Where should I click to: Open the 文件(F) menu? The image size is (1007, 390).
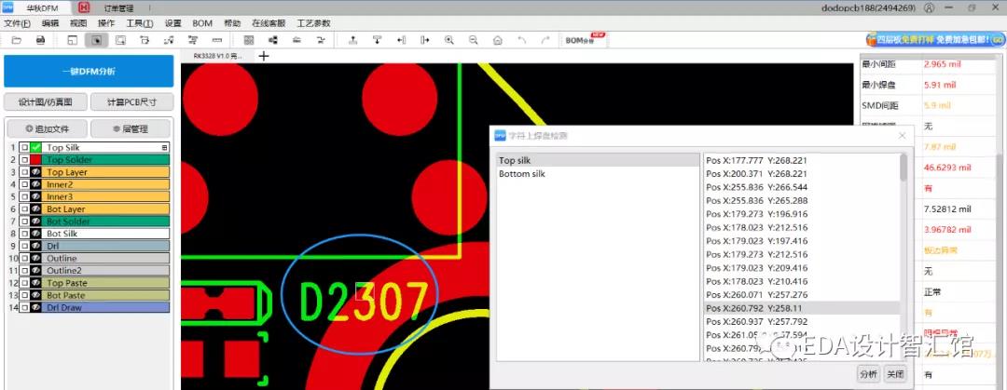(x=18, y=23)
